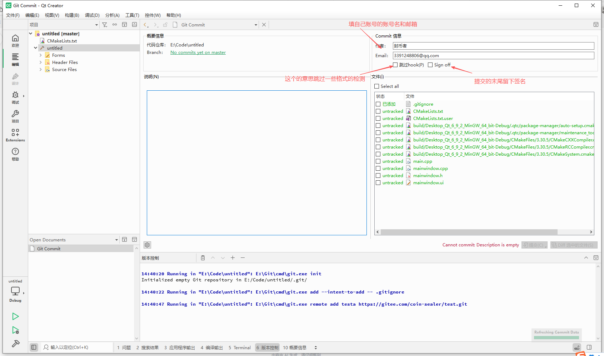Viewport: 604px width, 356px height.
Task: Focus the commit description text box
Action: (256, 163)
